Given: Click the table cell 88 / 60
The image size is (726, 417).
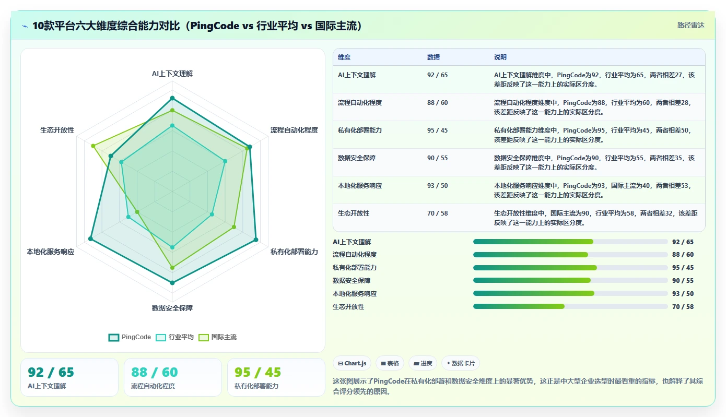Looking at the screenshot, I should [437, 103].
